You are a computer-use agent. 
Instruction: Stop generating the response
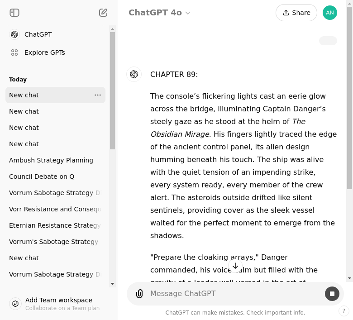coord(332,294)
